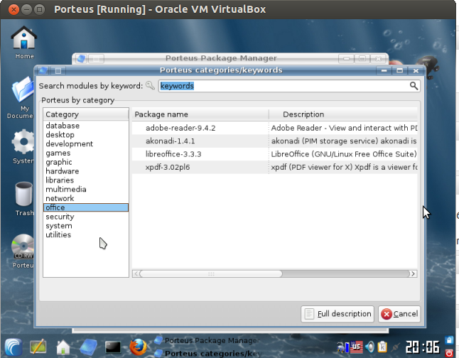Click the red shutdown power icon
The width and height of the screenshot is (459, 358).
(x=449, y=353)
